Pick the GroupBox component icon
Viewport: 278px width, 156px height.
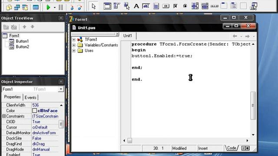tap(224, 6)
